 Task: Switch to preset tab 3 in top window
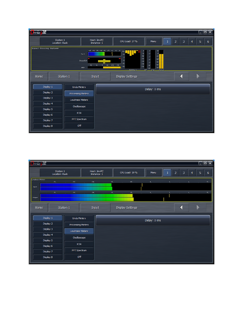(184, 42)
